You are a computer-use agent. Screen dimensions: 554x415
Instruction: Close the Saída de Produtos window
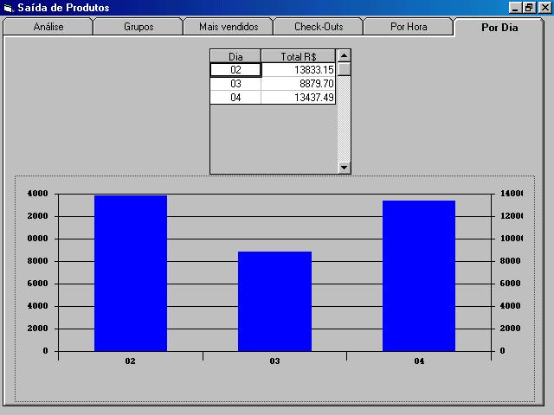[544, 8]
